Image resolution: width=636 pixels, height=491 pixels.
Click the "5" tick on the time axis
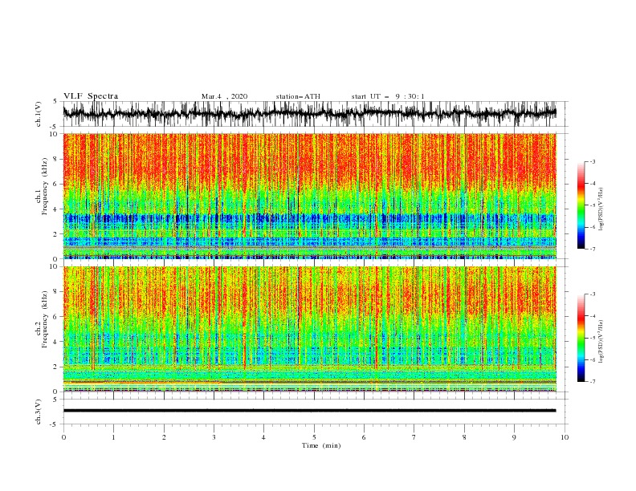pos(314,437)
